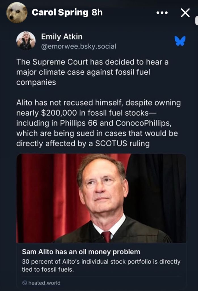The height and width of the screenshot is (291, 198).
Task: Visit the heated.world source link
Action: (44, 283)
